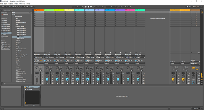Expand the Arturia folder
Image resolution: width=204 pixels, height=110 pixels.
pos(15,21)
